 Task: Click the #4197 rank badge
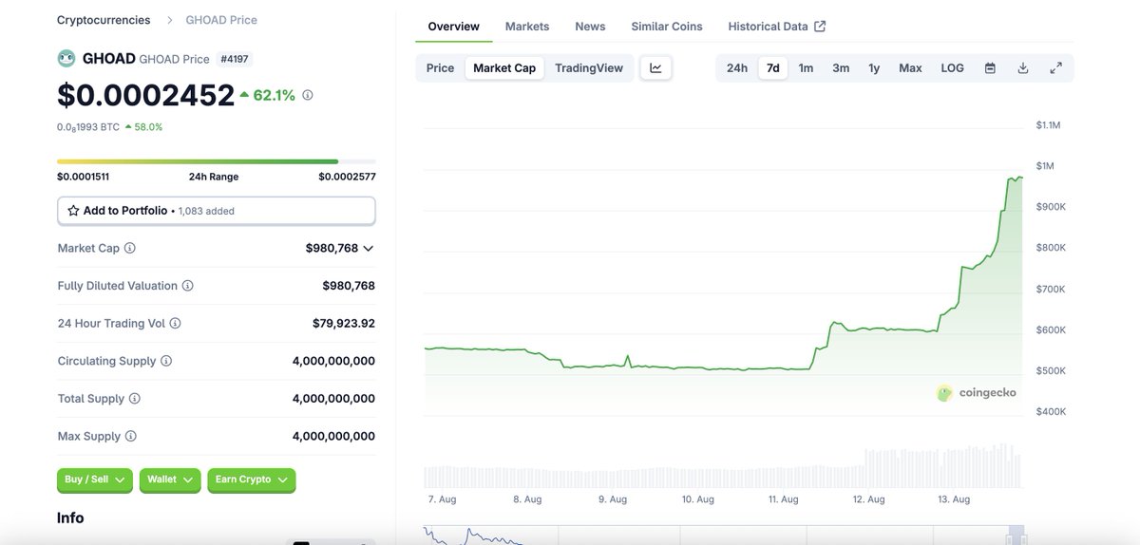tap(235, 59)
